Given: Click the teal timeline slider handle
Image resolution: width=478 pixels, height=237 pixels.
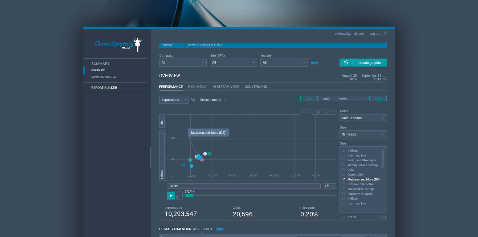Looking at the screenshot, I should (x=189, y=195).
